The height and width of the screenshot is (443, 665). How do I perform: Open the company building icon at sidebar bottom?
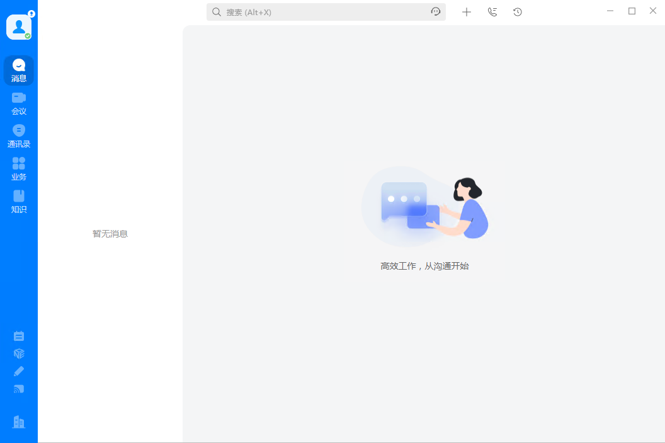click(19, 422)
